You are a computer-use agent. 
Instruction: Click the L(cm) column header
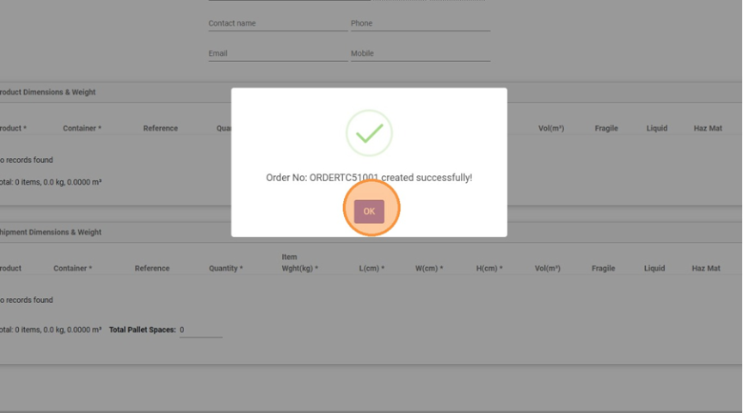(x=371, y=269)
